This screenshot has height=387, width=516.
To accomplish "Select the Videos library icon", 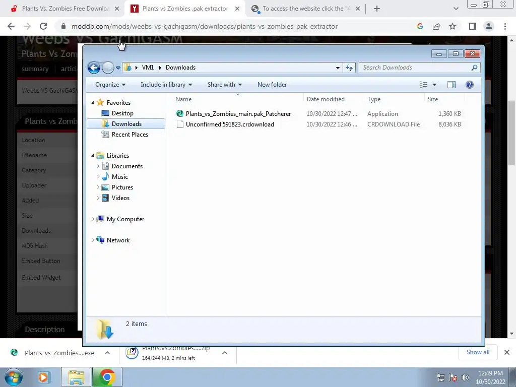I will 105,198.
